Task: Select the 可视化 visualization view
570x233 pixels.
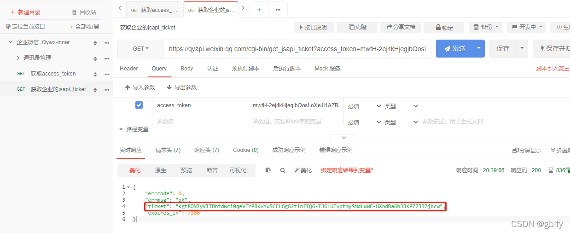Action: [238, 170]
